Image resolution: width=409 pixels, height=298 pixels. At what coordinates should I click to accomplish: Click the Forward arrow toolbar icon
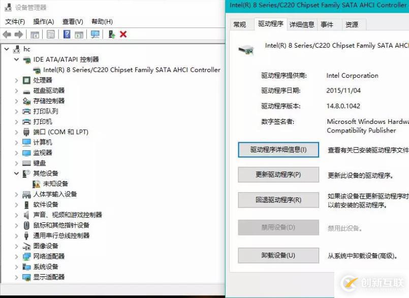19,35
